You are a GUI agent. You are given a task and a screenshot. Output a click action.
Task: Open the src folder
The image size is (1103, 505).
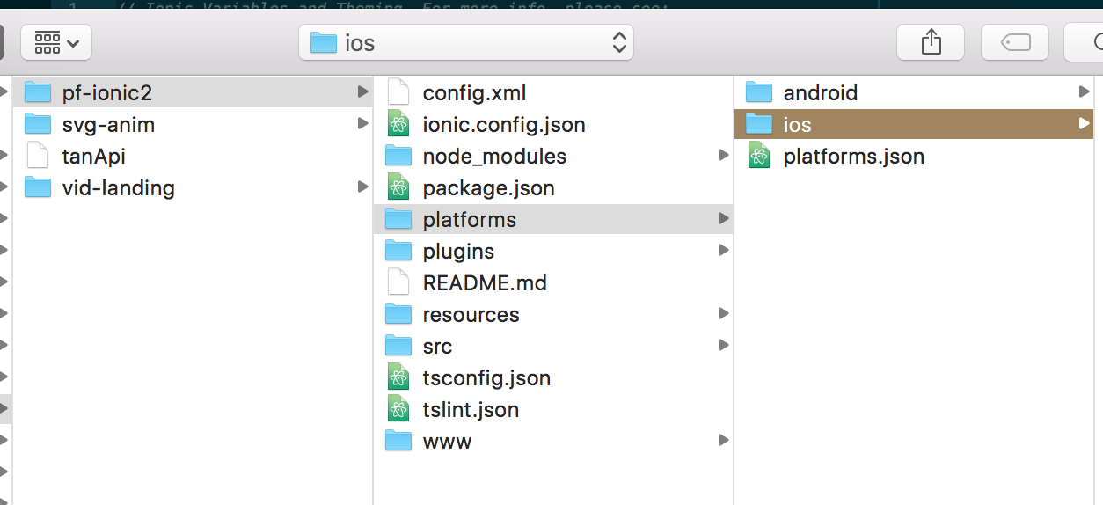437,347
